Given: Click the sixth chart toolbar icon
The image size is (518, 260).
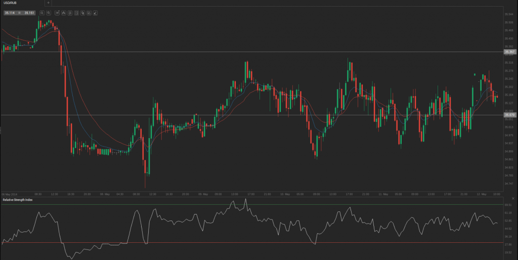Looking at the screenshot, I should pyautogui.click(x=76, y=12).
